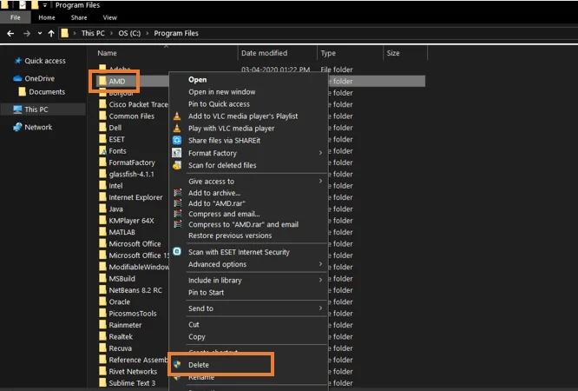This screenshot has height=391, width=578.
Task: Select the Oracle folder icon
Action: coord(102,302)
